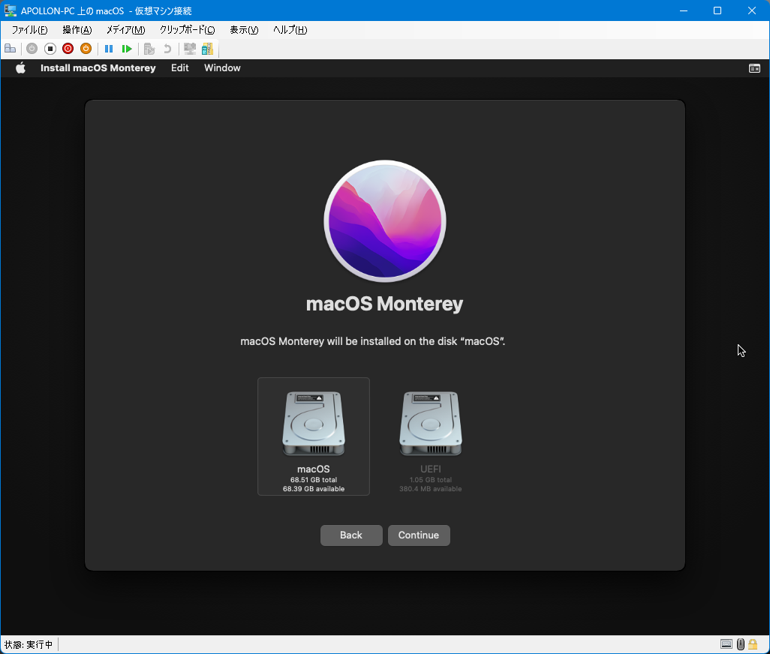This screenshot has width=770, height=654.
Task: Create a checkpoint with the toolbar icon
Action: point(149,49)
